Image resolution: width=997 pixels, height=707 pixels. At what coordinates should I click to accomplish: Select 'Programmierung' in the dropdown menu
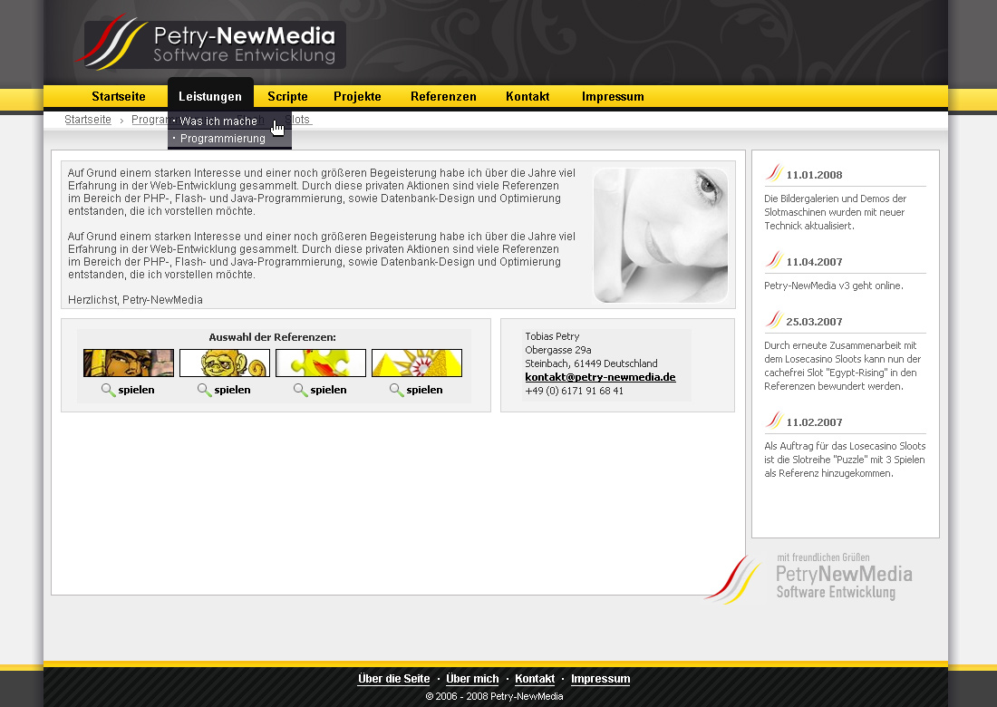click(x=223, y=139)
